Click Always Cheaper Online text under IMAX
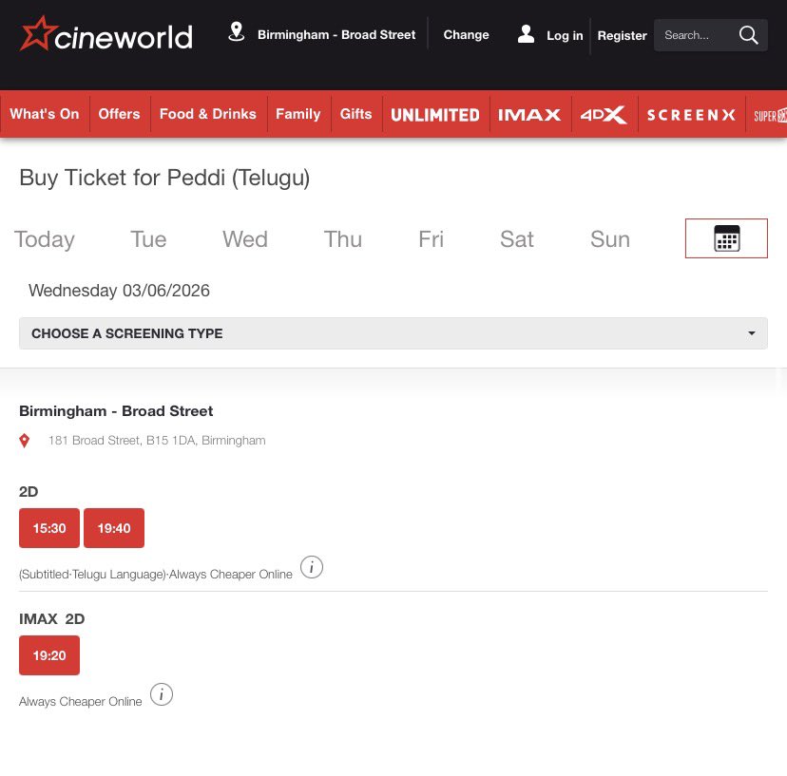This screenshot has width=787, height=776. pyautogui.click(x=80, y=701)
